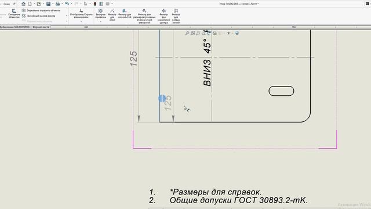Toggle Фильтр для плоскостей

(x=125, y=14)
